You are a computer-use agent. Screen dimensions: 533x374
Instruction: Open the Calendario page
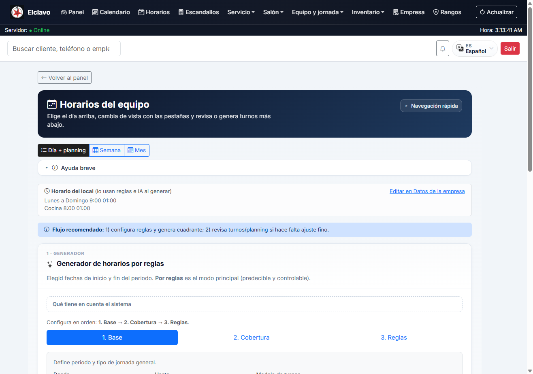tap(111, 12)
